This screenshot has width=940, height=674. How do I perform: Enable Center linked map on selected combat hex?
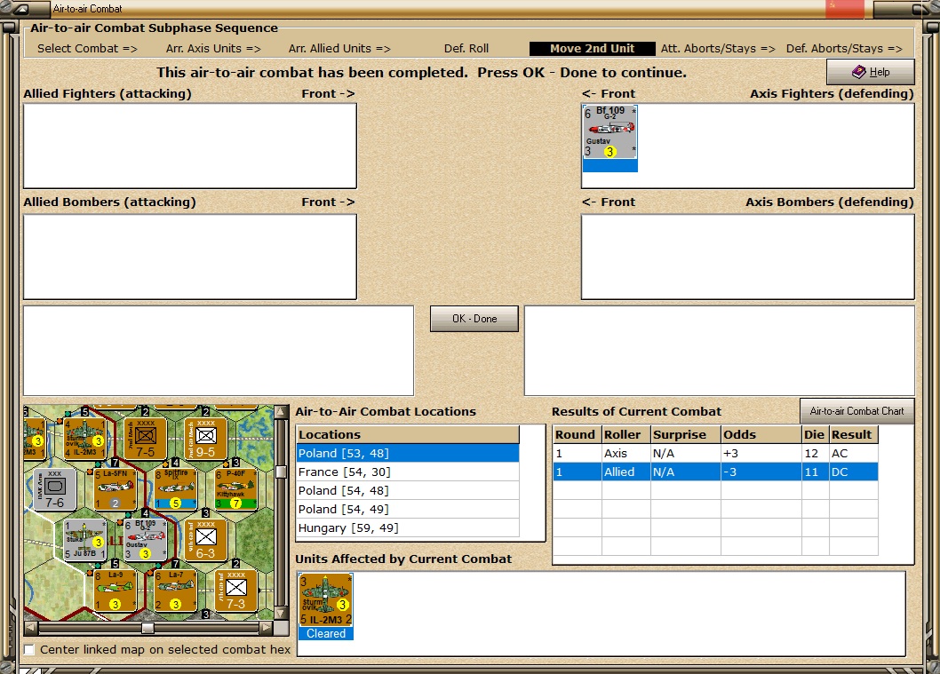tap(28, 649)
